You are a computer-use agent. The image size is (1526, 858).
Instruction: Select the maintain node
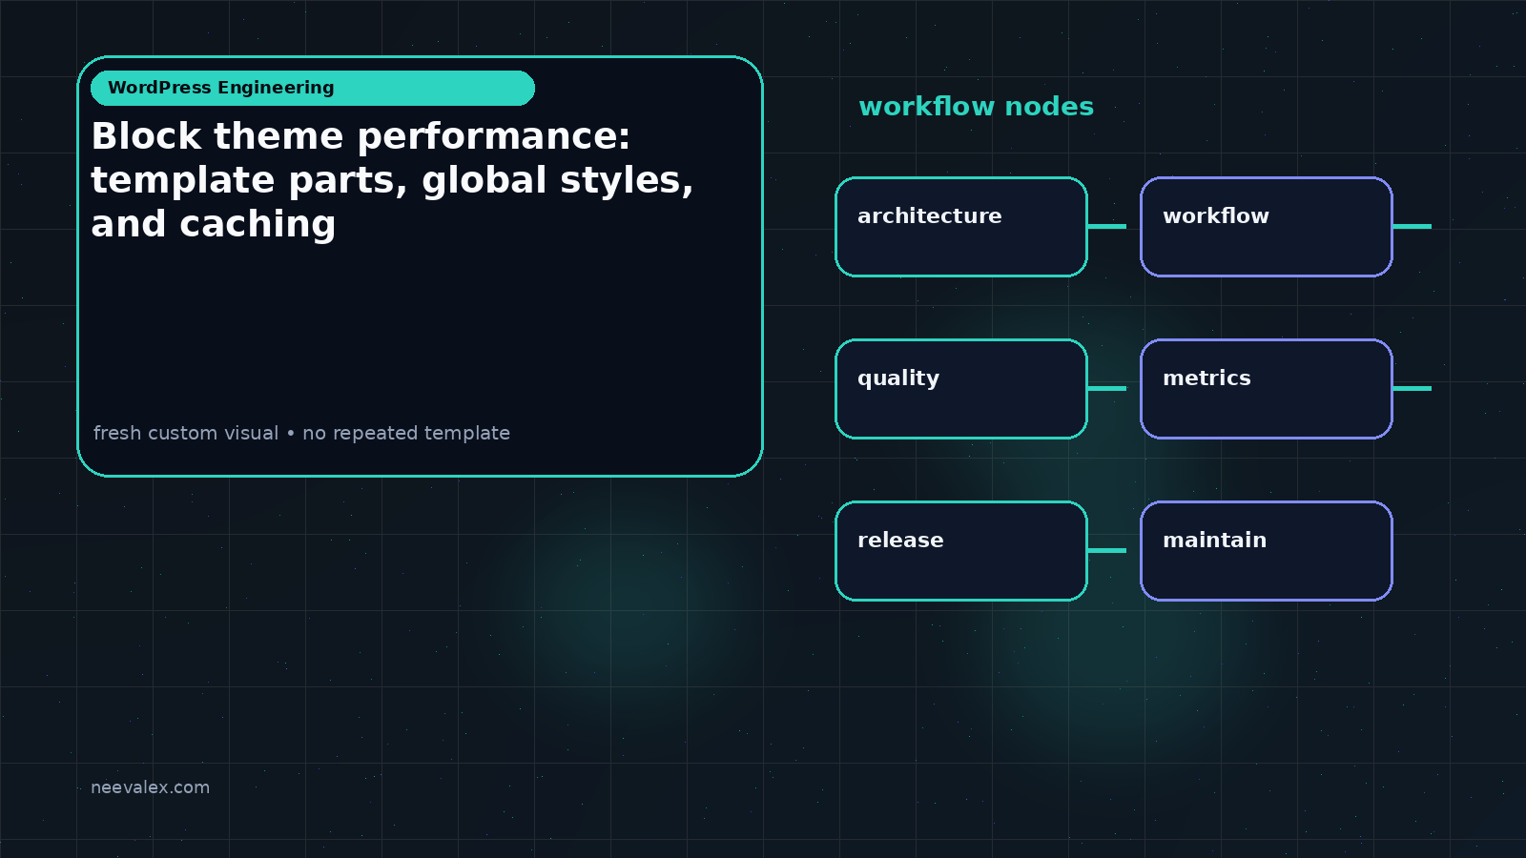(x=1267, y=551)
